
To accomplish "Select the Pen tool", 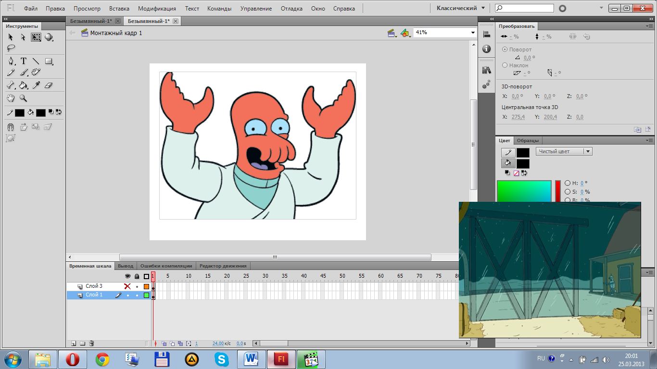I will coord(11,61).
